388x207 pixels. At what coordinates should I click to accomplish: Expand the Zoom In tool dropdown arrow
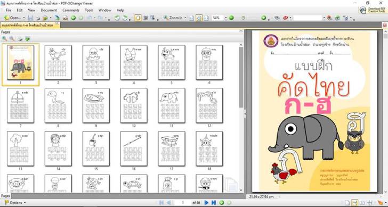click(185, 18)
